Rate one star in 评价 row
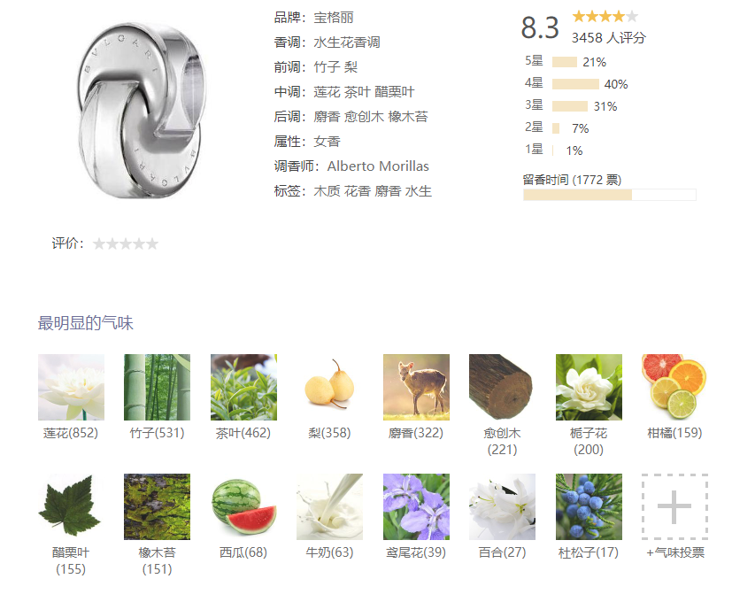The width and height of the screenshot is (732, 602). (99, 243)
